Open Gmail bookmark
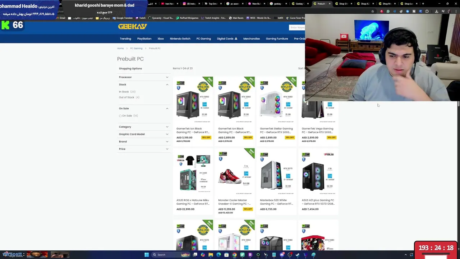460x259 pixels. click(x=61, y=18)
